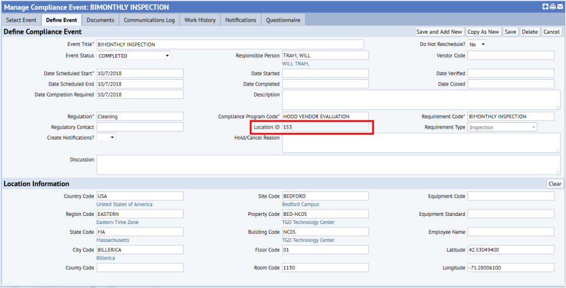Open the Event Status dropdown

click(133, 56)
